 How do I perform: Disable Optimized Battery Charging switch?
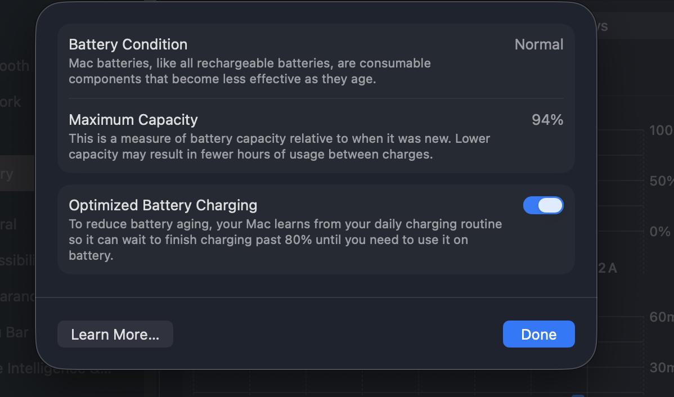click(543, 205)
